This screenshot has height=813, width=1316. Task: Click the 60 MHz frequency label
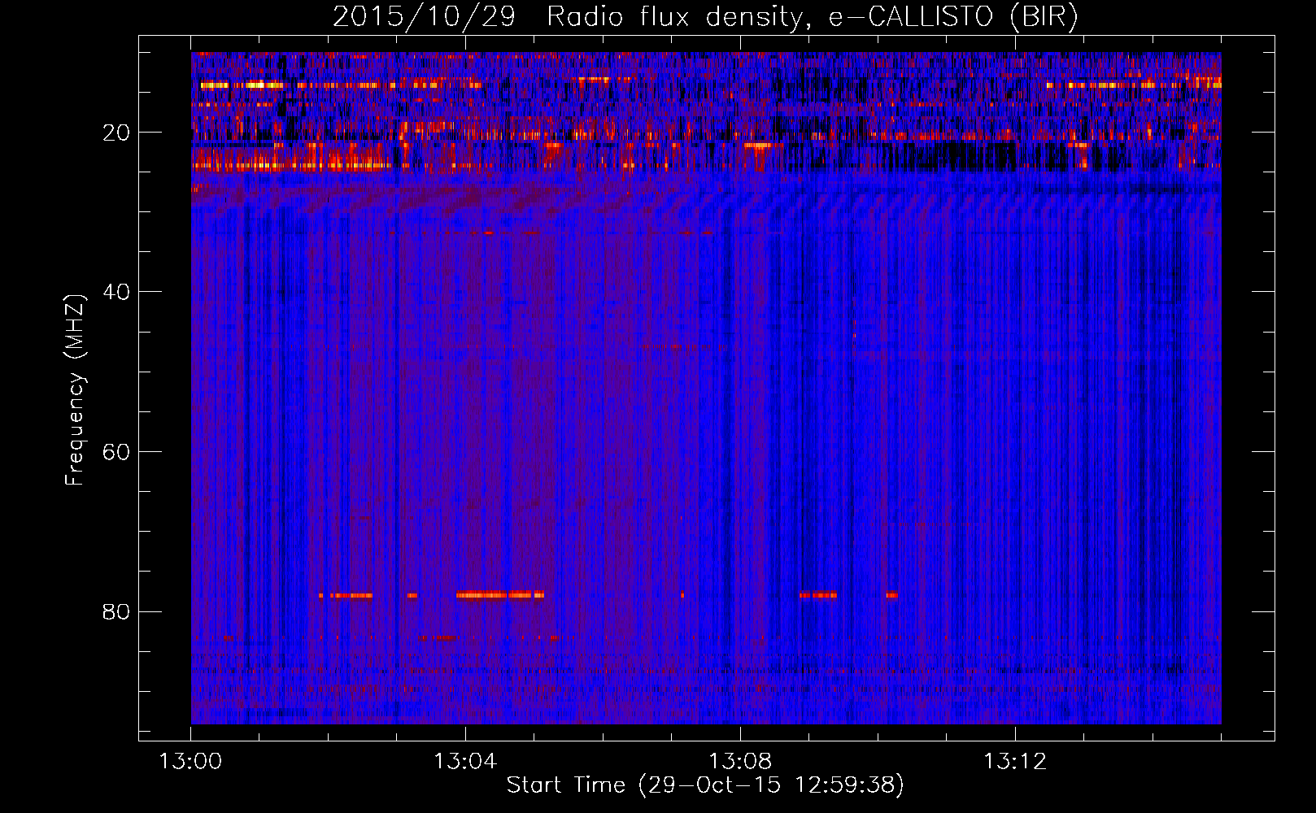tap(116, 452)
